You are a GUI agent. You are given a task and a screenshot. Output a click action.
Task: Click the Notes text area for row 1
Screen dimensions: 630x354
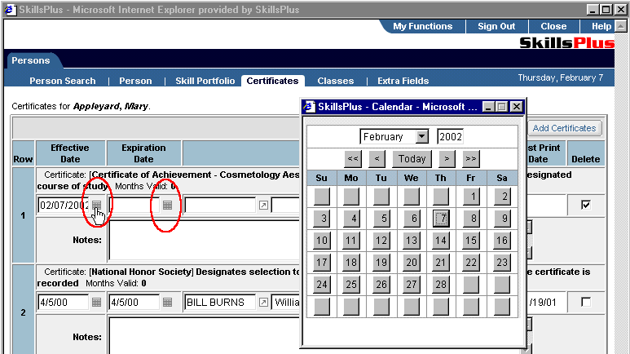pos(204,240)
